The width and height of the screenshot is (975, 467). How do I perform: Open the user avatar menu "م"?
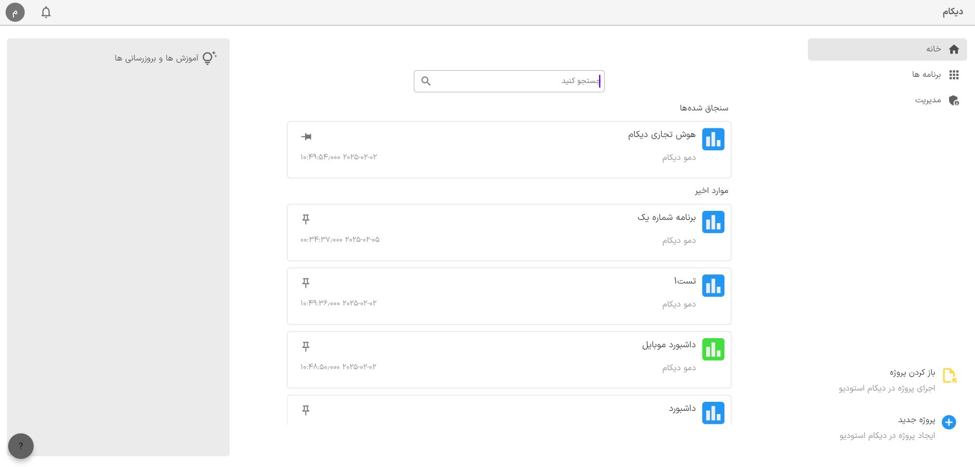click(15, 12)
